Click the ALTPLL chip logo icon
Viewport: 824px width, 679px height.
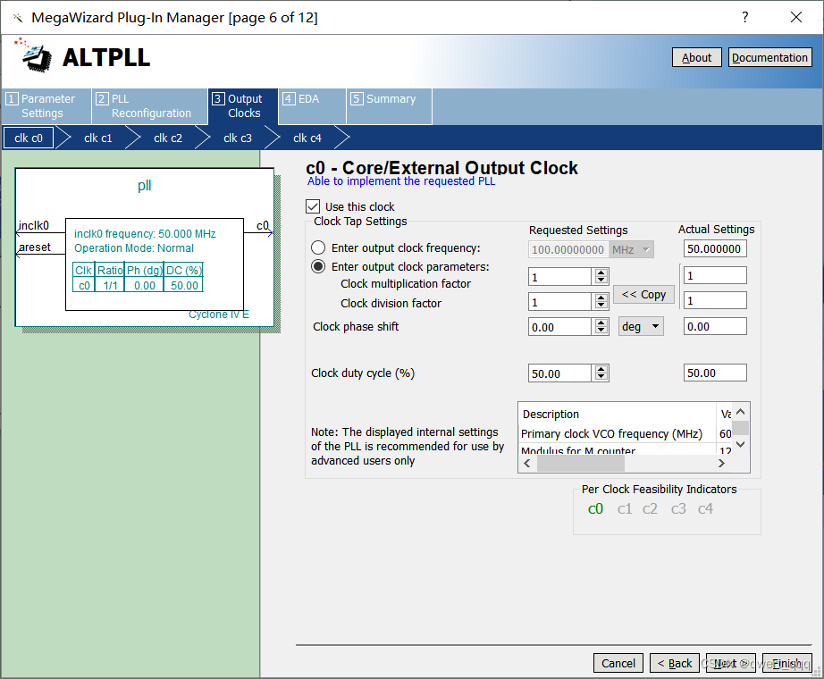click(34, 55)
